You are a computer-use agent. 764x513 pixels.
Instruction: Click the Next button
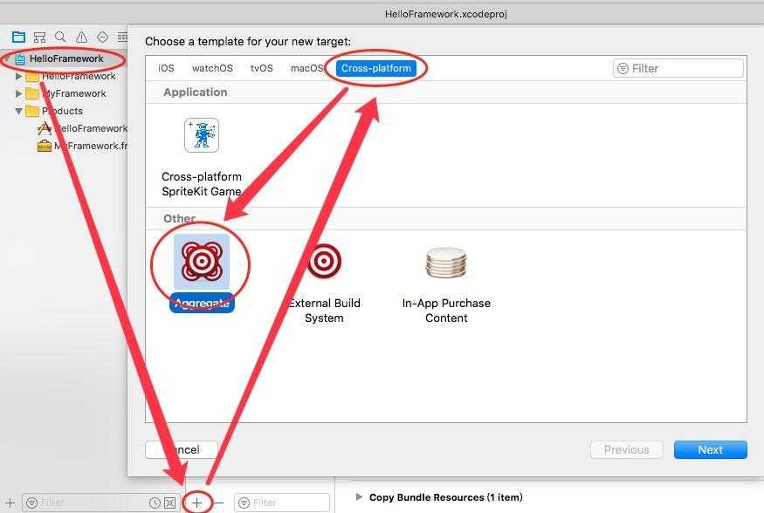coord(711,449)
